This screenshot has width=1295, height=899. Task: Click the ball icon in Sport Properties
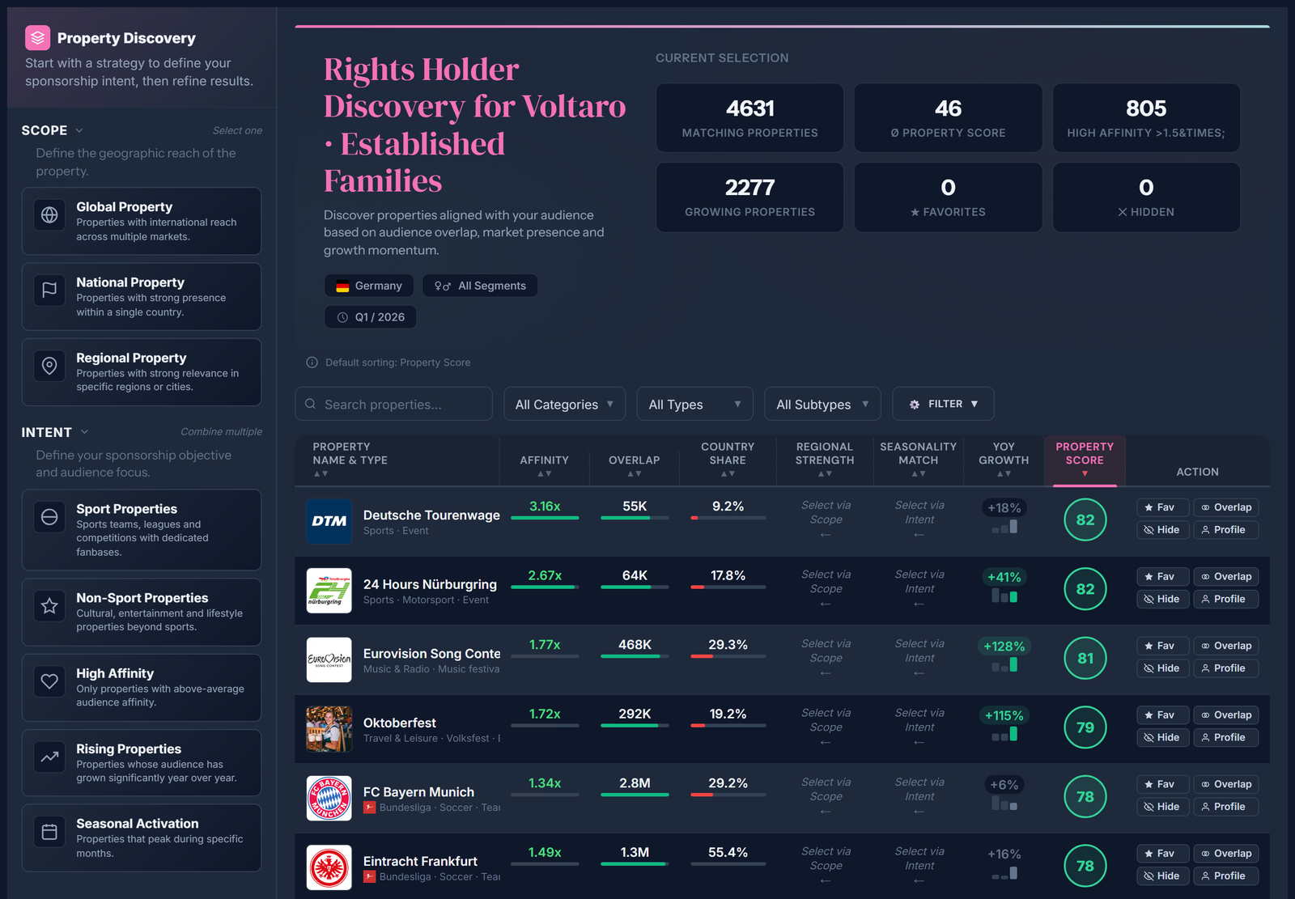coord(49,516)
